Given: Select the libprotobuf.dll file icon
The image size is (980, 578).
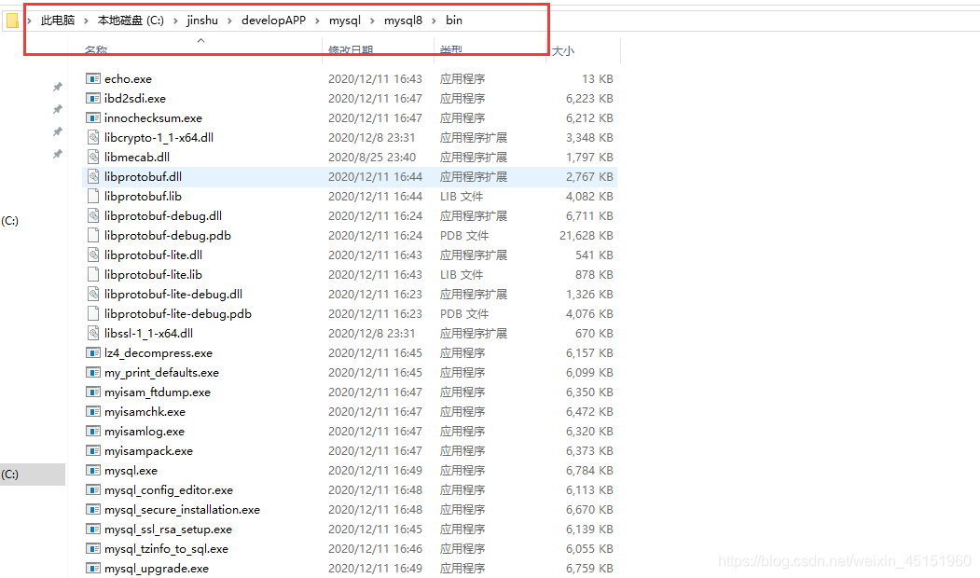Looking at the screenshot, I should [93, 177].
